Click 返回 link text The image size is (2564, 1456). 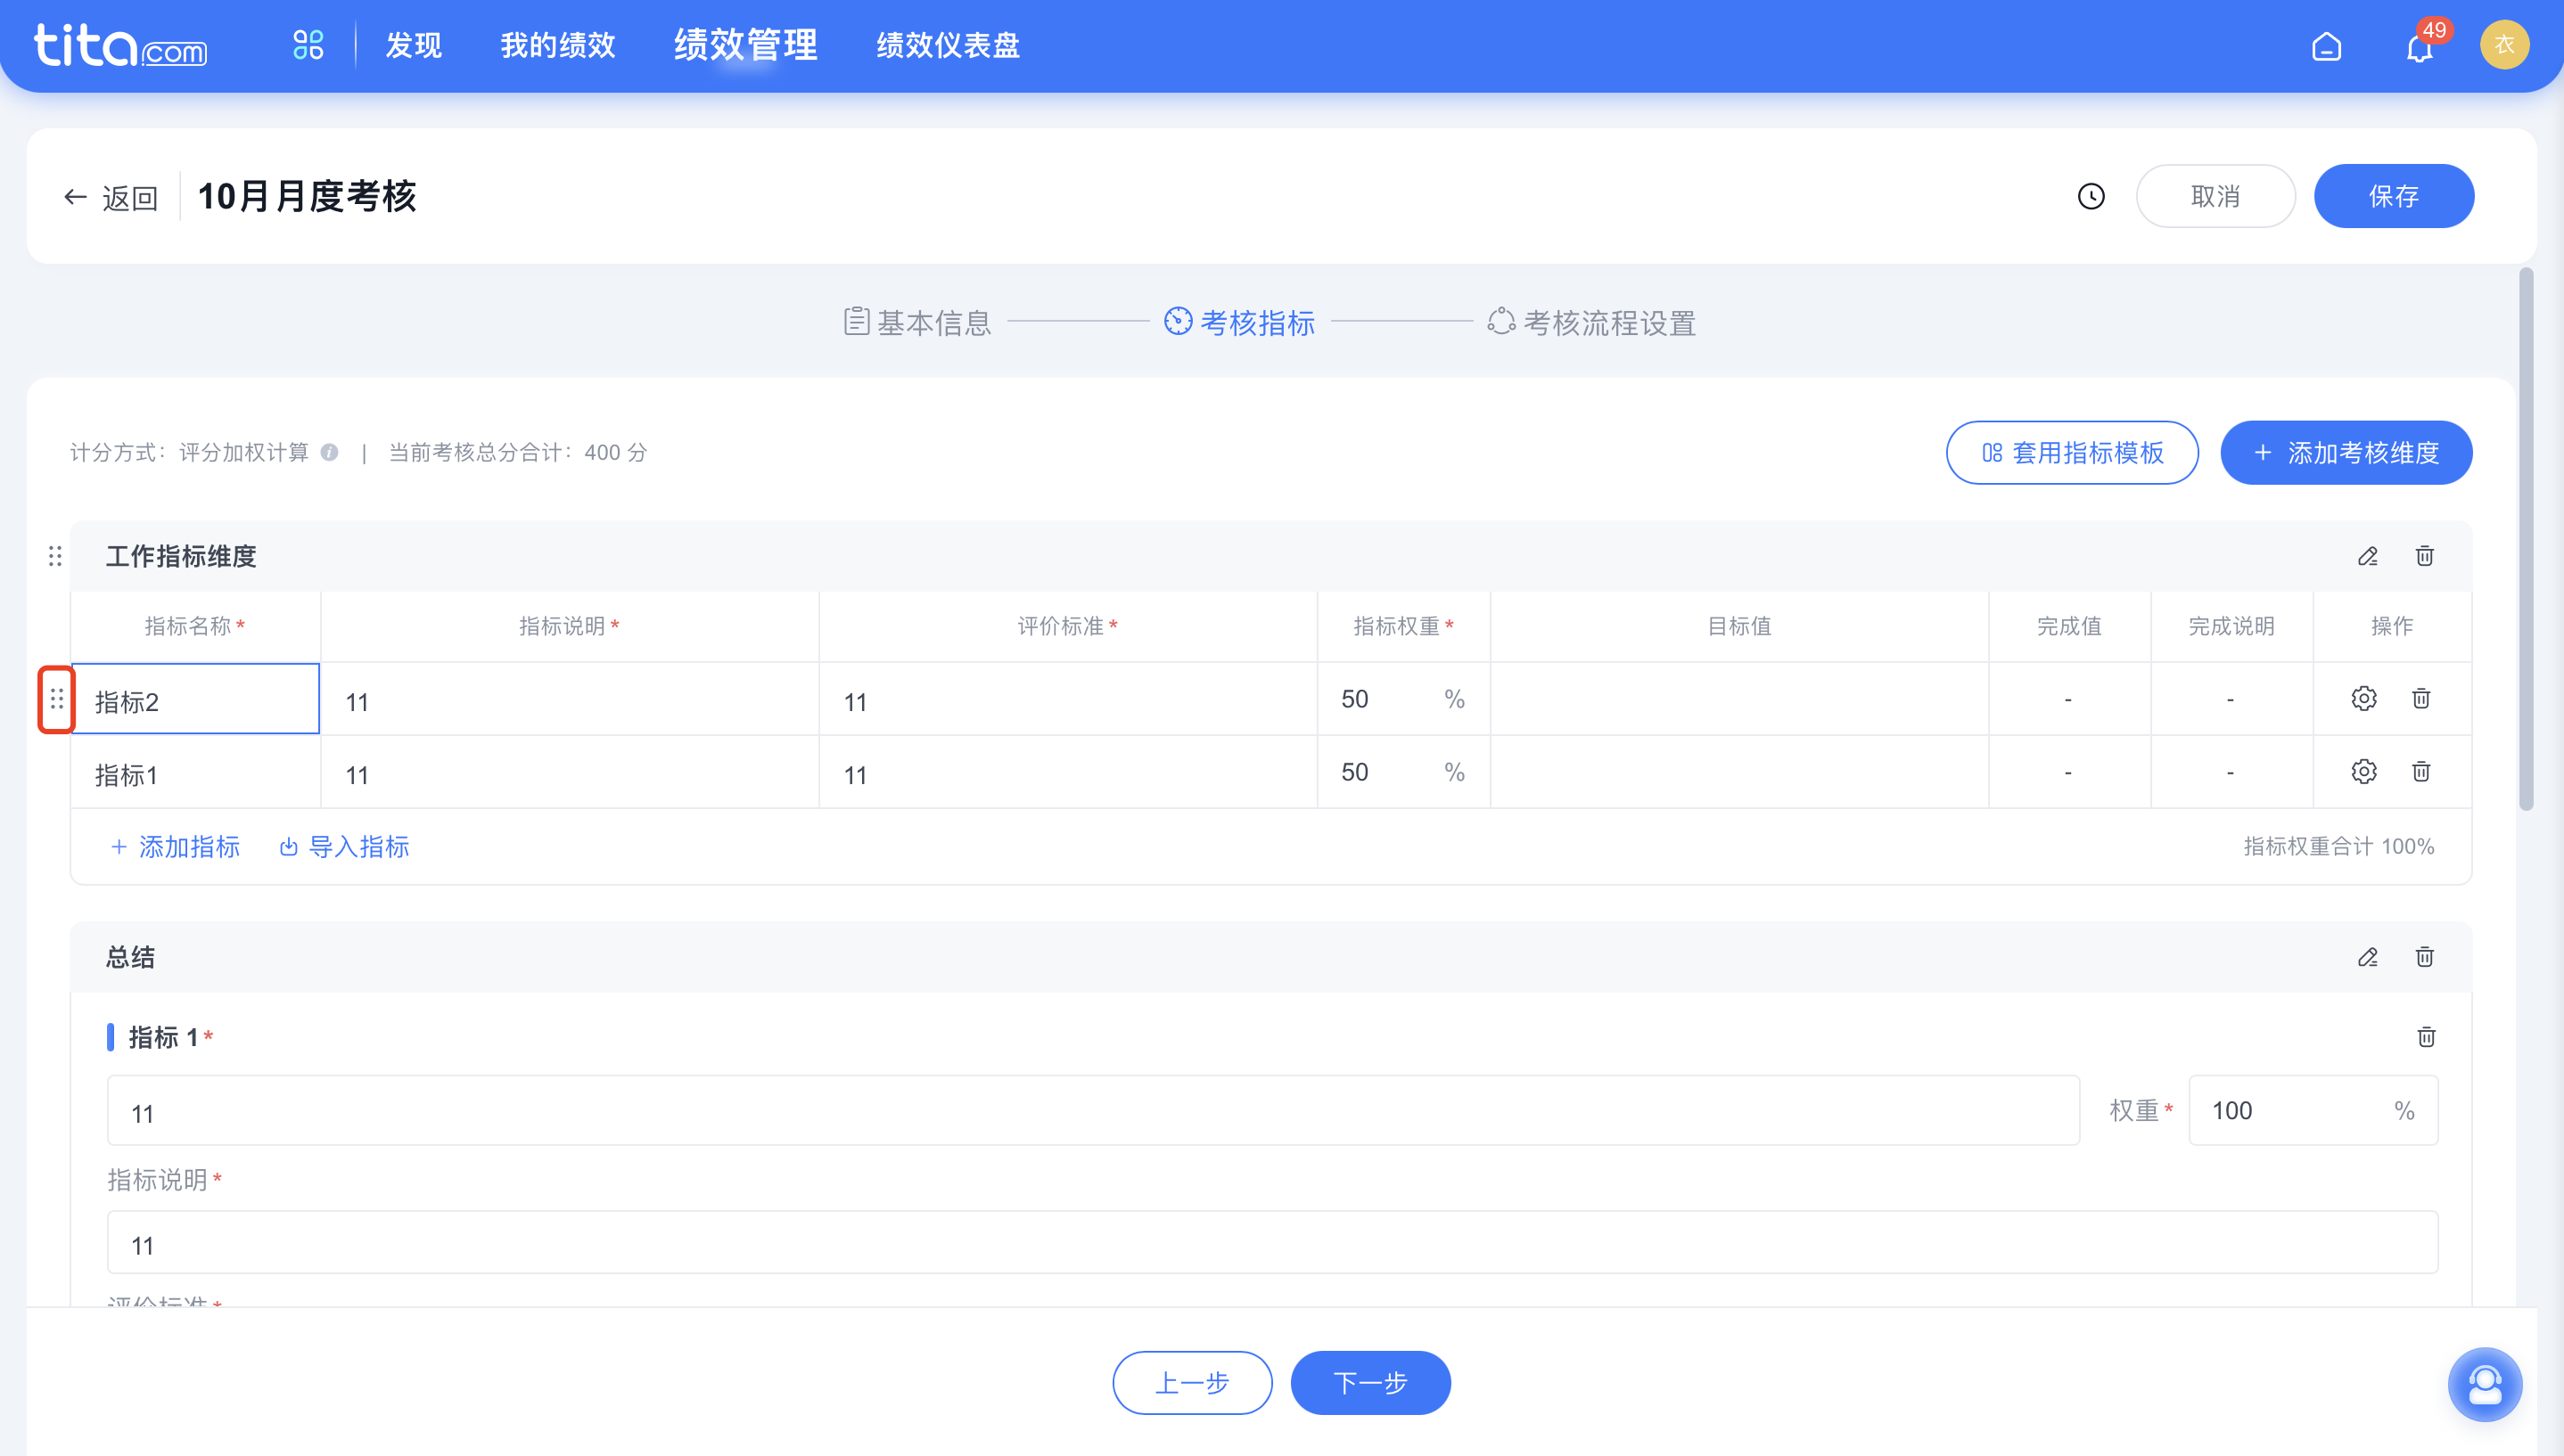pos(130,197)
